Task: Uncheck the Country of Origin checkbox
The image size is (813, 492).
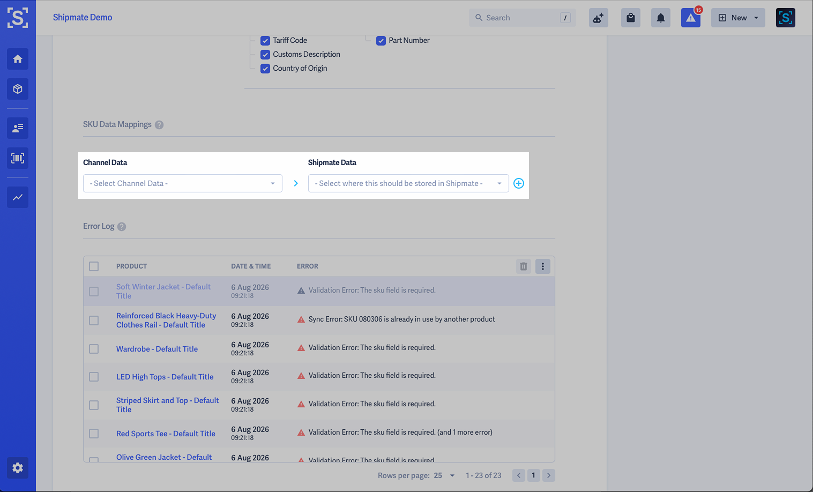Action: point(265,69)
